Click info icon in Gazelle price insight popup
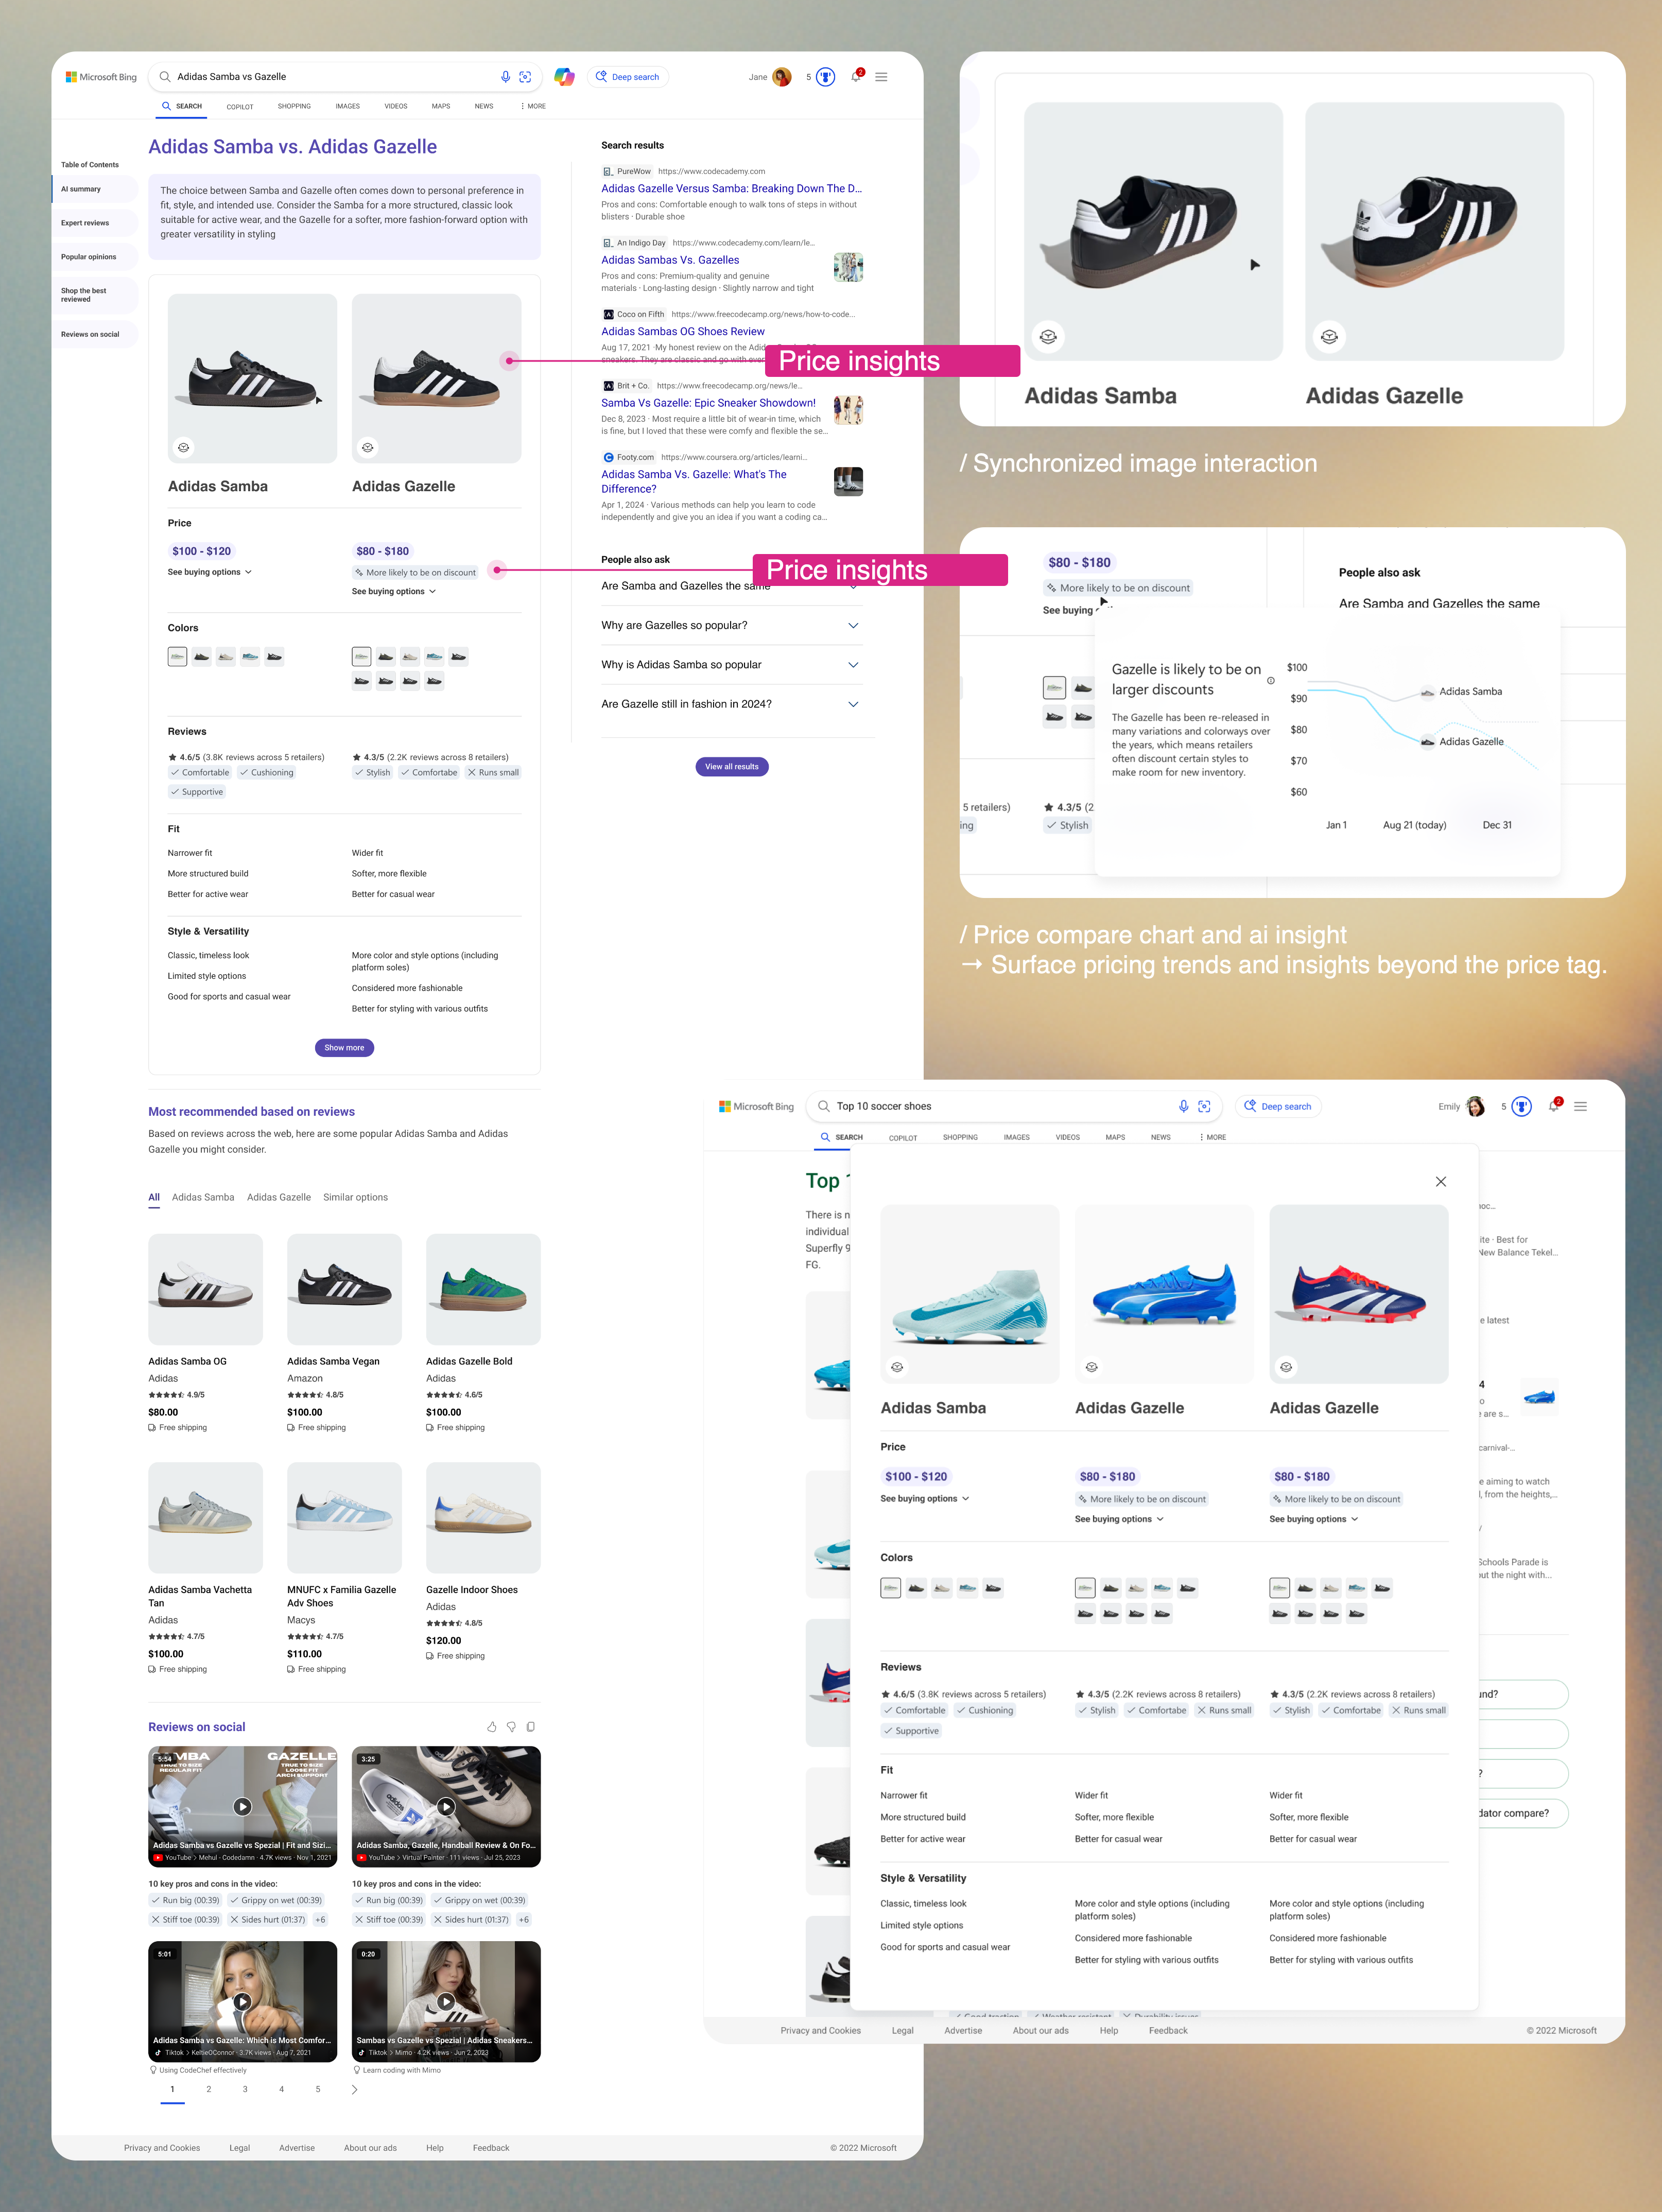Image resolution: width=1662 pixels, height=2212 pixels. pyautogui.click(x=1271, y=680)
